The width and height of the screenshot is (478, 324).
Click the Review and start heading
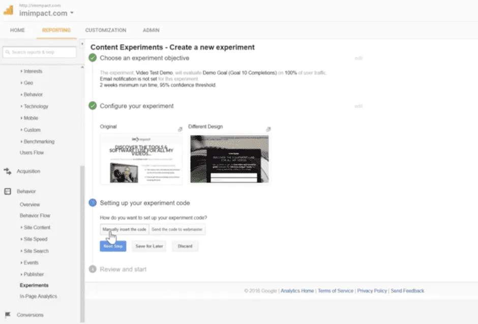pyautogui.click(x=123, y=269)
